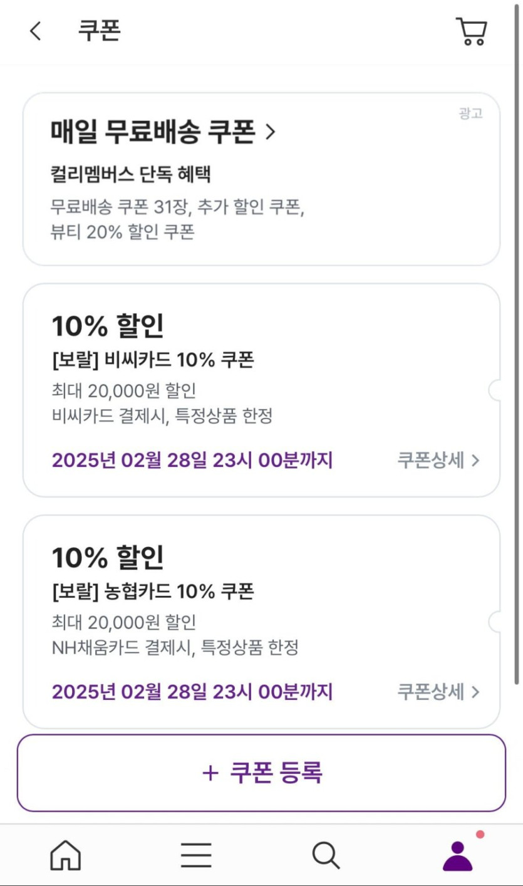Open the search tab
Image resolution: width=523 pixels, height=886 pixels.
[x=326, y=855]
